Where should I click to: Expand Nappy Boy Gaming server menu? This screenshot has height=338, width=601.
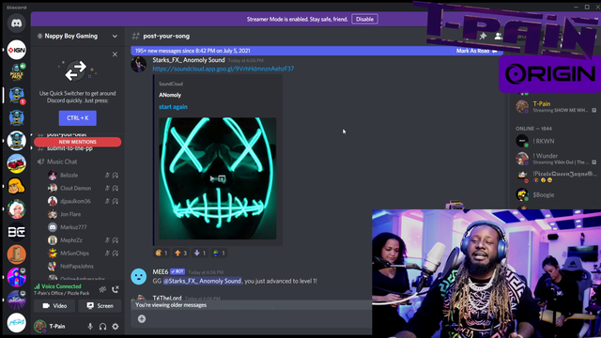77,36
